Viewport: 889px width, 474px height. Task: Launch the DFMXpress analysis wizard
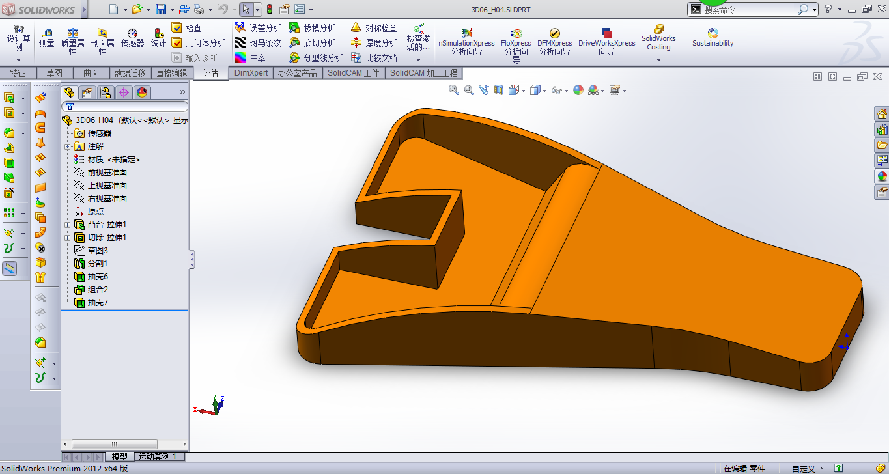555,42
